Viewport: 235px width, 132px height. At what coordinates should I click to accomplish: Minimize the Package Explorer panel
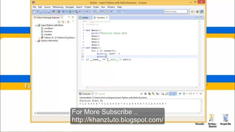[x=69, y=17]
